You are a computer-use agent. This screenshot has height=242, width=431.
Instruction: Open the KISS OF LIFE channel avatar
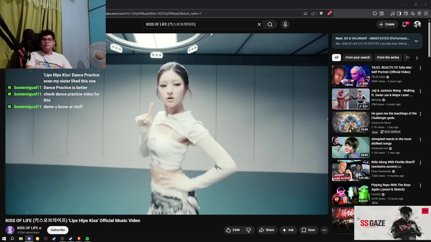[x=10, y=230]
